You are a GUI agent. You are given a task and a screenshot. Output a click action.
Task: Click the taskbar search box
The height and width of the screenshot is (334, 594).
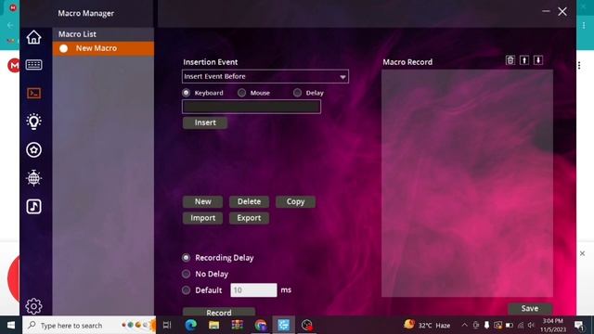click(89, 325)
